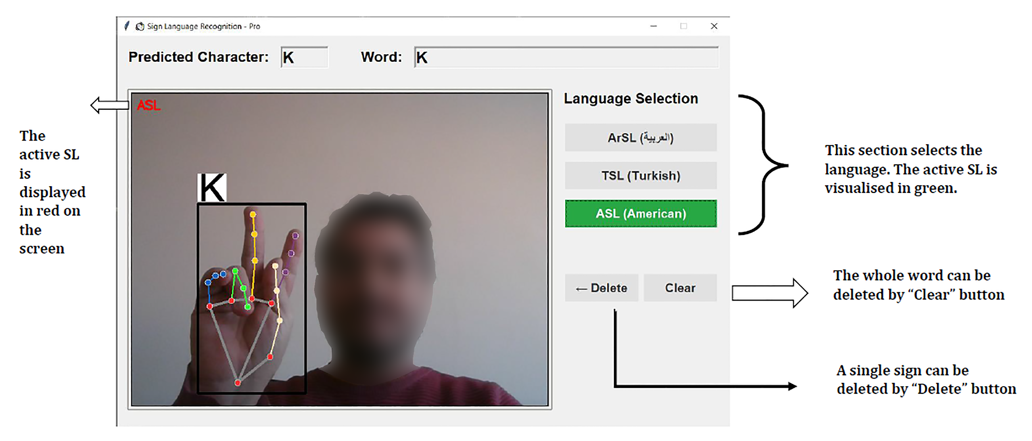
Task: Click the blue thumb tip landmark
Action: click(223, 274)
